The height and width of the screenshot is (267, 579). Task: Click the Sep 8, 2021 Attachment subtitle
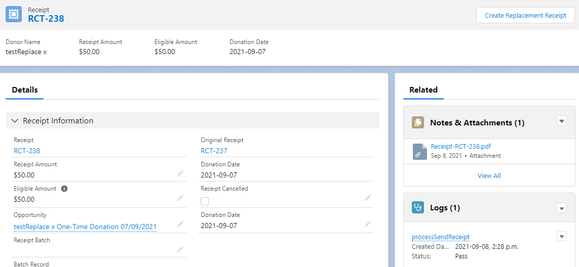point(466,156)
